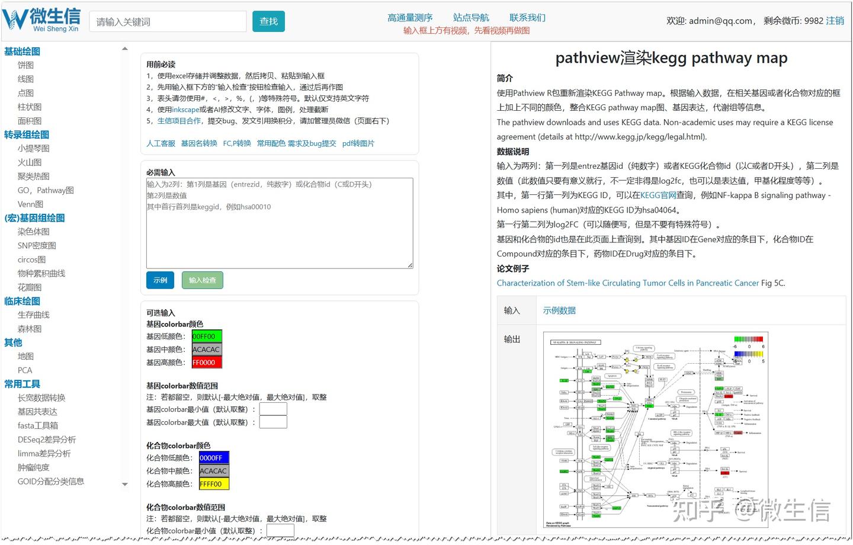Select limma差异分析 in the sidebar

[44, 454]
